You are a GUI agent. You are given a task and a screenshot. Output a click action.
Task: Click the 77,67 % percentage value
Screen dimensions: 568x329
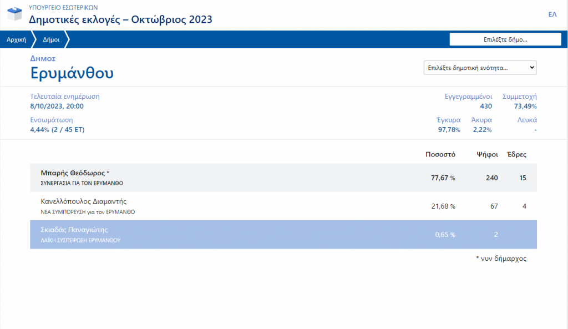[x=443, y=178]
